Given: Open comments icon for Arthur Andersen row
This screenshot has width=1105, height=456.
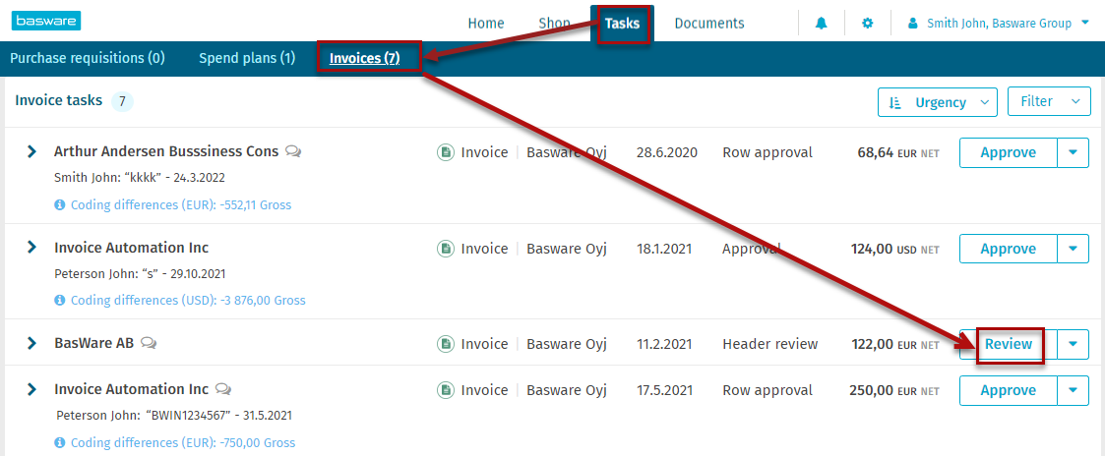Looking at the screenshot, I should [x=293, y=151].
